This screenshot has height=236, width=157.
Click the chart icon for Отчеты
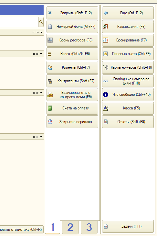pos(106,122)
